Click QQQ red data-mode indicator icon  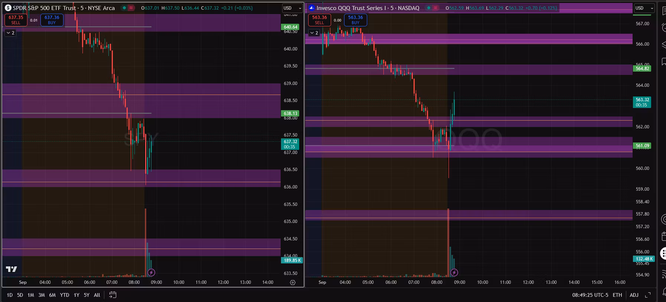[x=435, y=8]
